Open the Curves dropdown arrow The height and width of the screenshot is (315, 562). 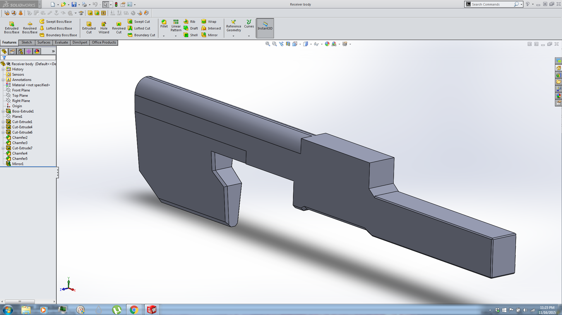tap(249, 36)
